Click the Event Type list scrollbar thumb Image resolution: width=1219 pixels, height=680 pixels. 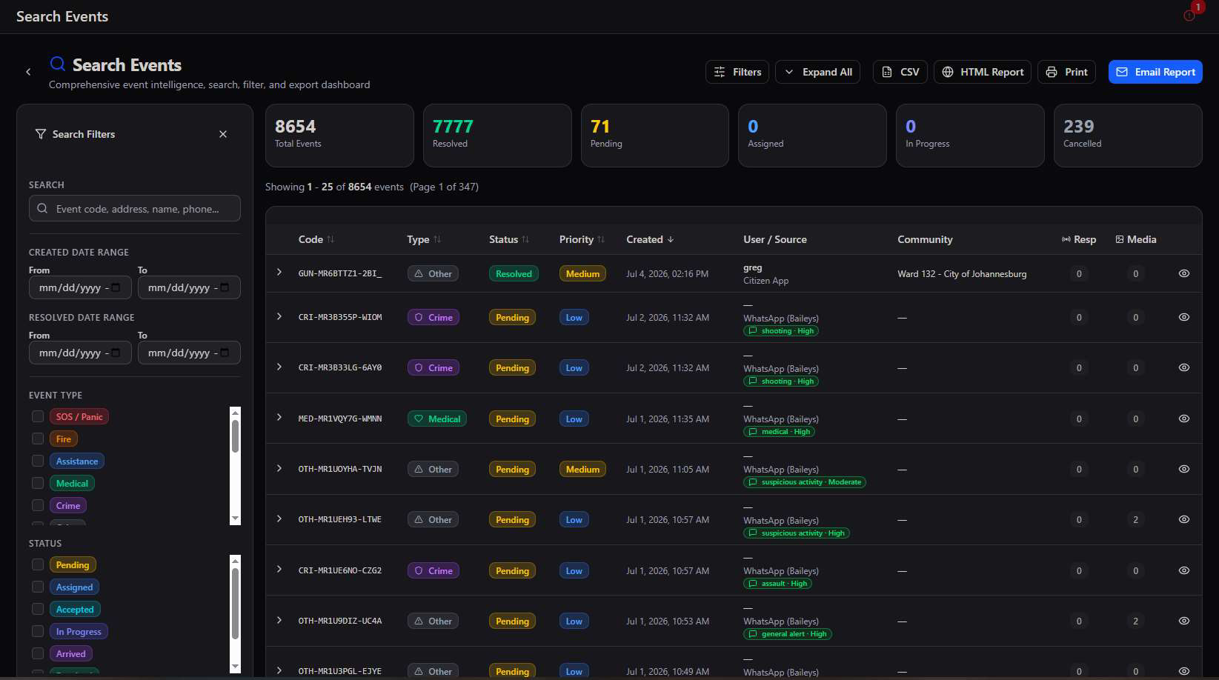[x=236, y=436]
